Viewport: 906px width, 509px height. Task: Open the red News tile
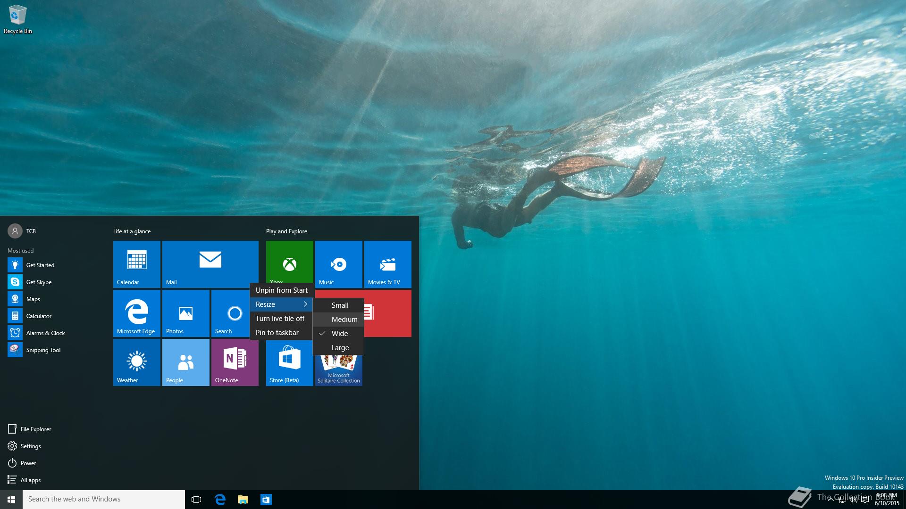pos(388,313)
